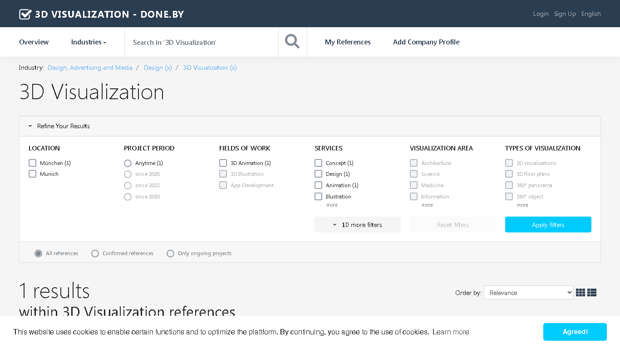Click the Reset filters button
Image resolution: width=620 pixels, height=348 pixels.
click(x=453, y=225)
